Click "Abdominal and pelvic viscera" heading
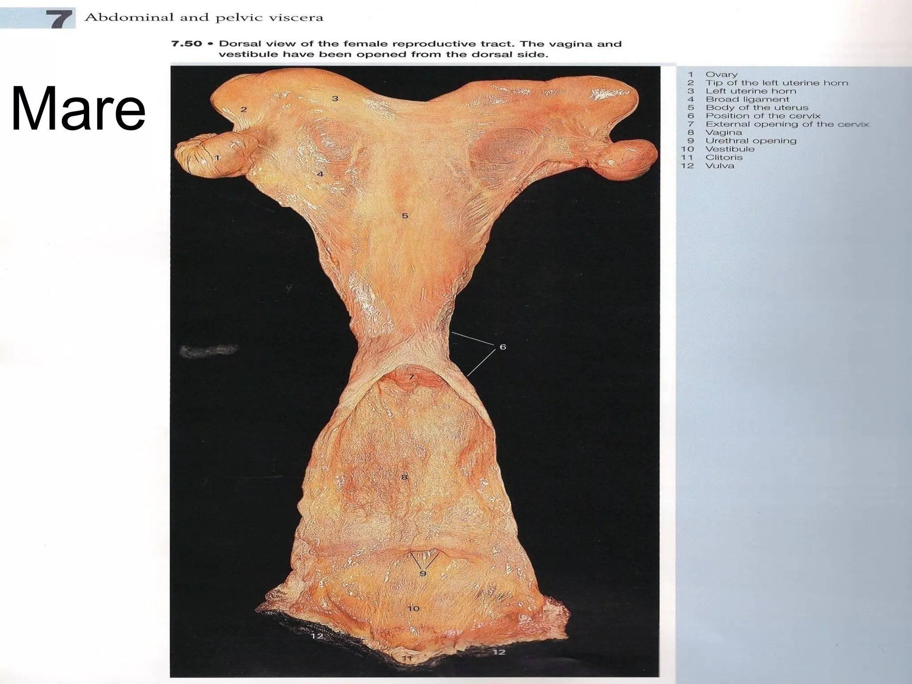Screen dimensions: 912x684 coord(204,18)
